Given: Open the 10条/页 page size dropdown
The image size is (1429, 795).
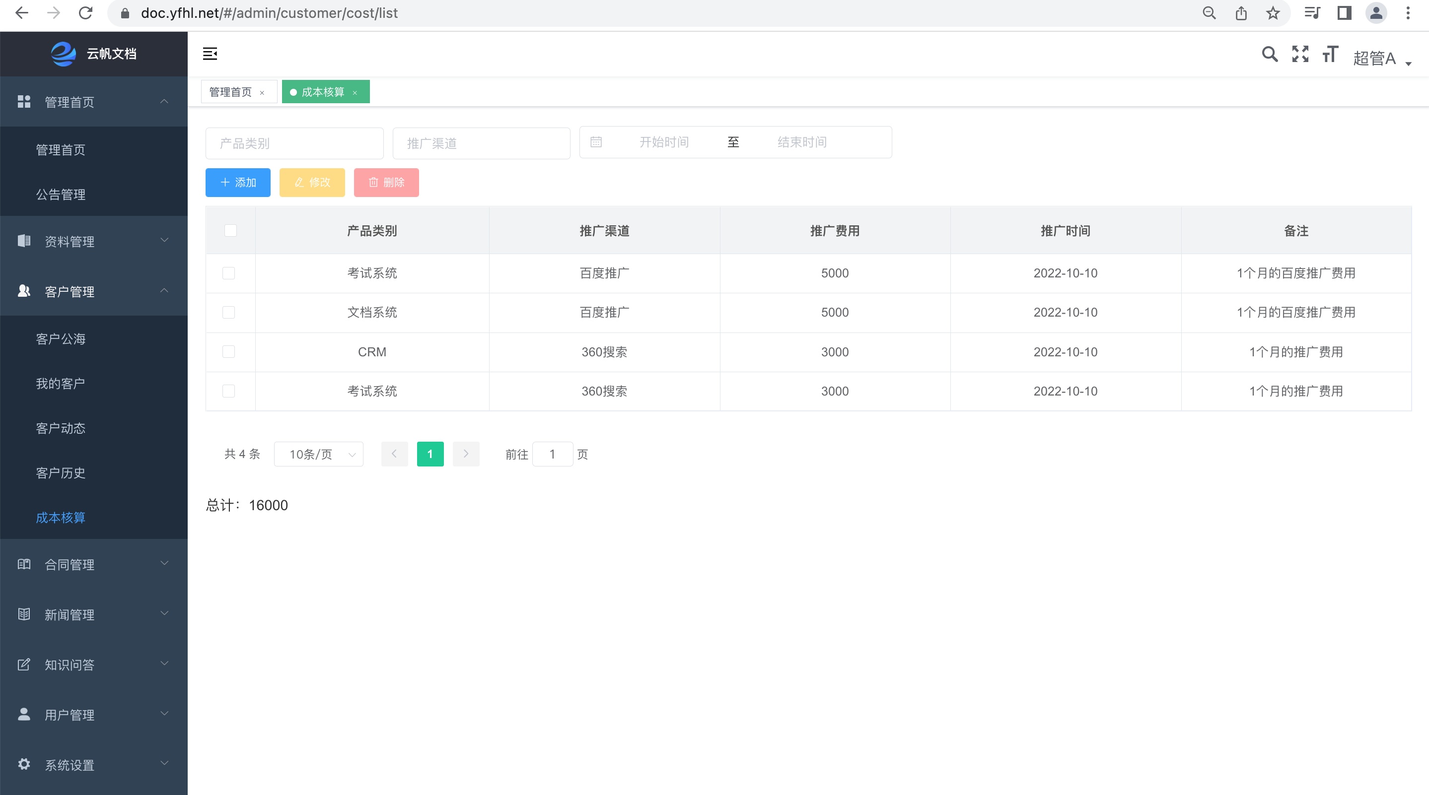Looking at the screenshot, I should tap(318, 454).
